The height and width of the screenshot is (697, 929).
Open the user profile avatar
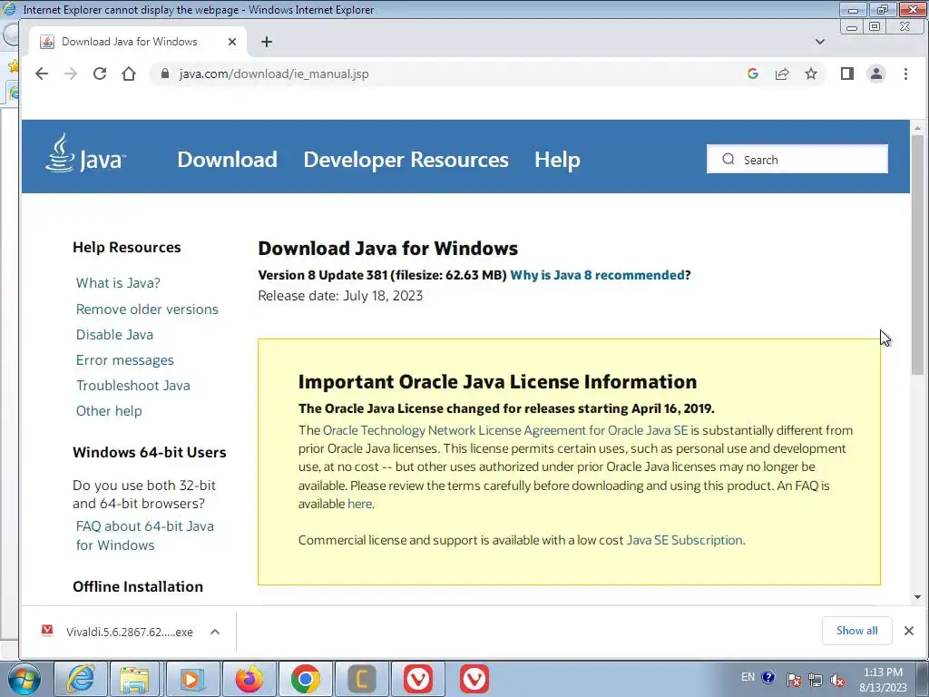[876, 74]
